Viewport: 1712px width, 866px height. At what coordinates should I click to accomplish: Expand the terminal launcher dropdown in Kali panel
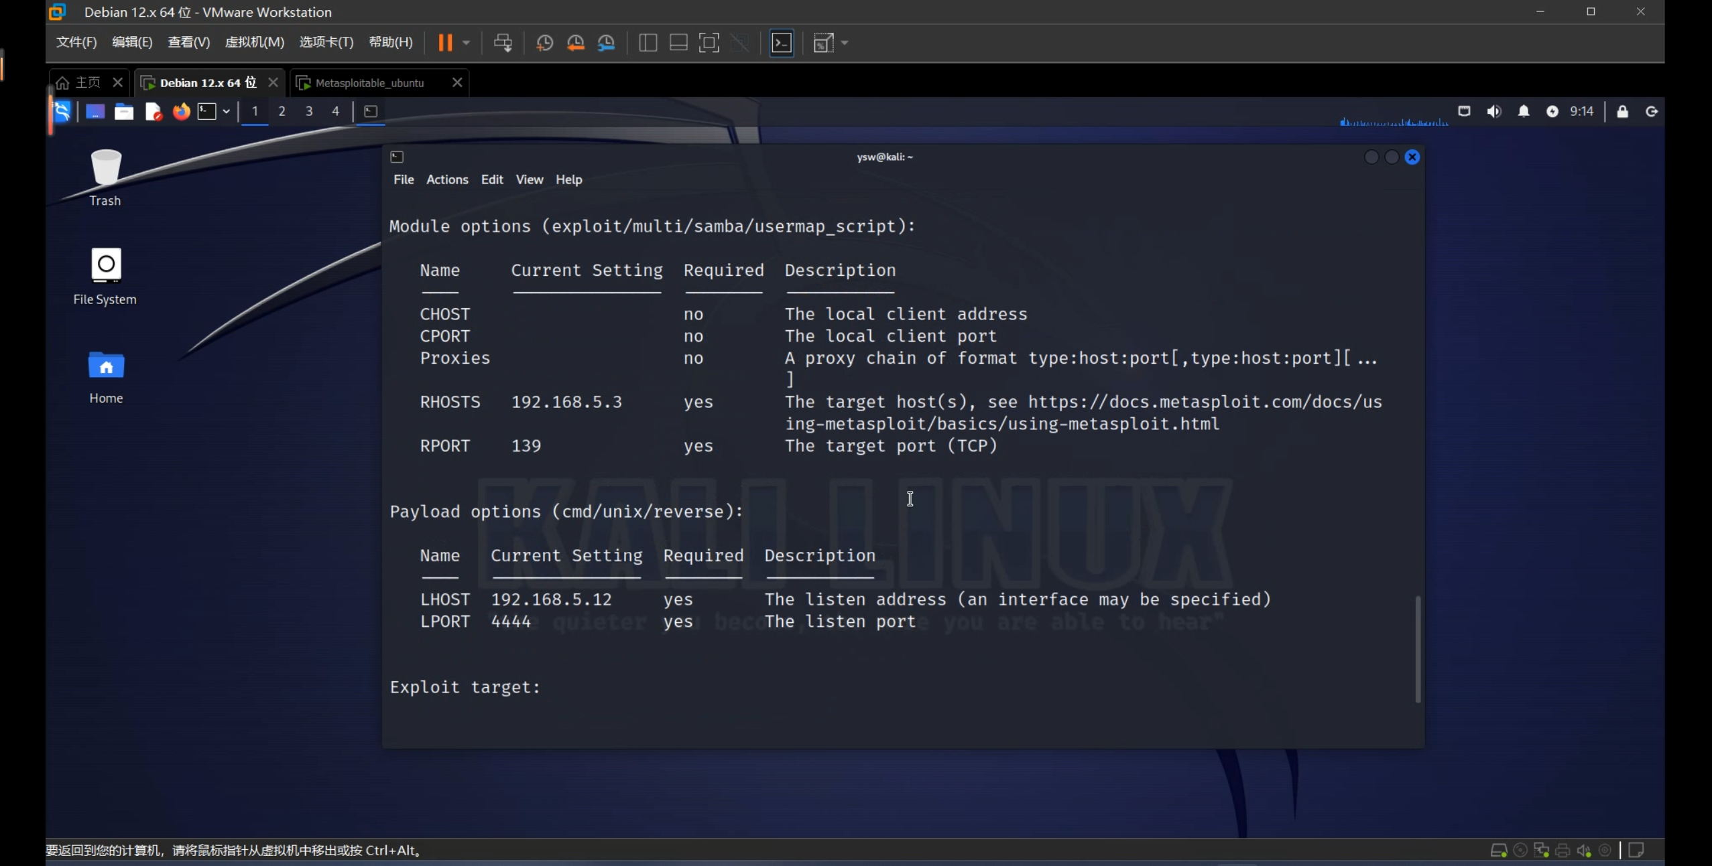coord(227,111)
